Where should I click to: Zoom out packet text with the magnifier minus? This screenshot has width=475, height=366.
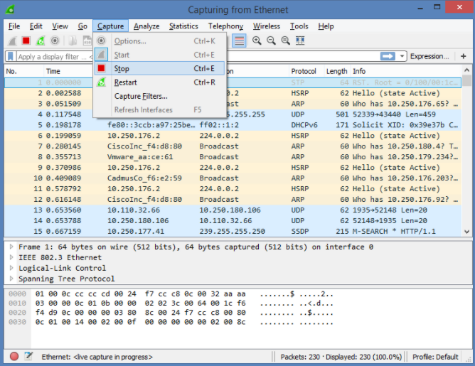click(271, 41)
